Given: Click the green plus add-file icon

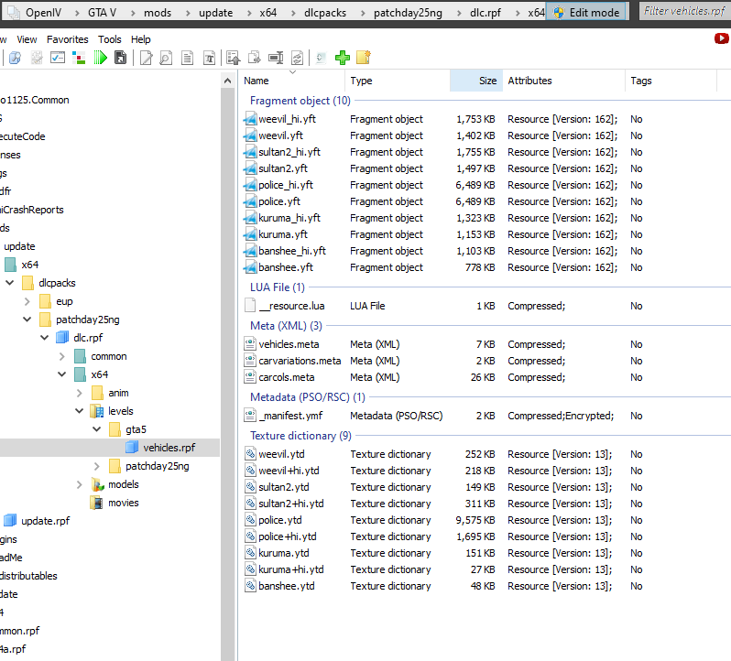Looking at the screenshot, I should pyautogui.click(x=343, y=58).
